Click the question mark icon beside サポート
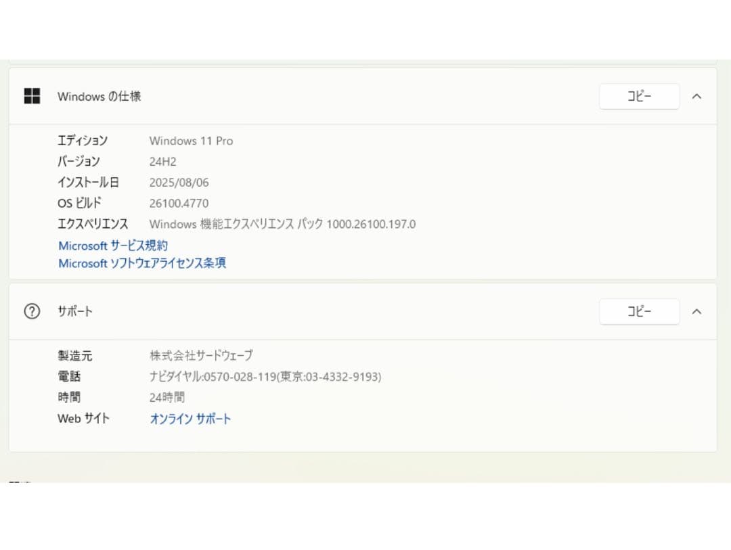The width and height of the screenshot is (731, 550). pyautogui.click(x=32, y=311)
